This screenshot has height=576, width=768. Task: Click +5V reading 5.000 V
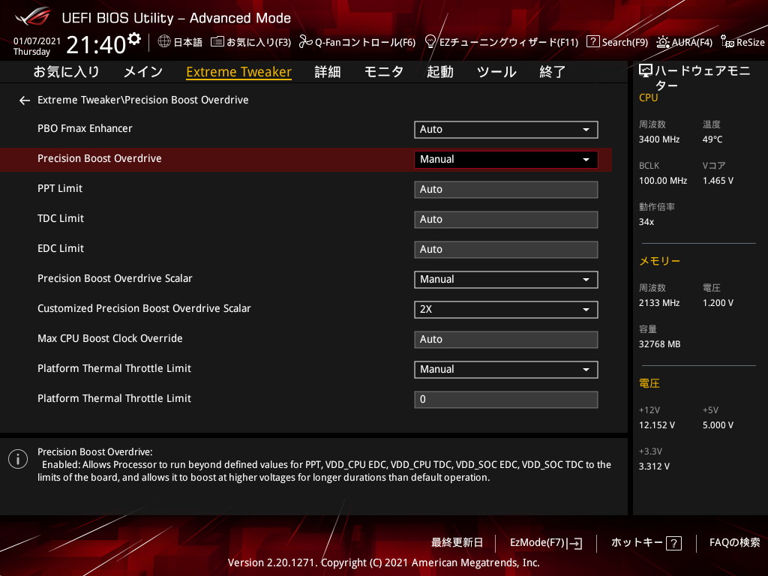(x=718, y=425)
